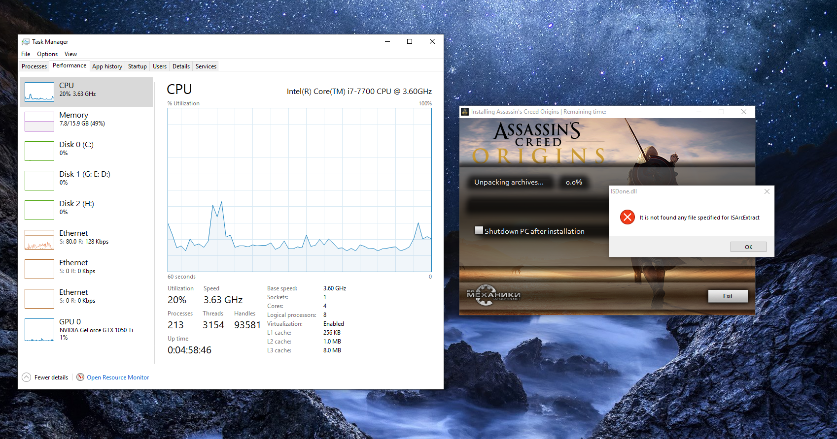Select the Disk 0 (C:) thumbnail
The image size is (837, 439).
pyautogui.click(x=39, y=151)
